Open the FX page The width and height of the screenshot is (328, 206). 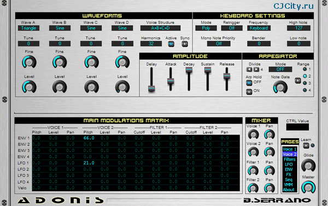click(290, 174)
